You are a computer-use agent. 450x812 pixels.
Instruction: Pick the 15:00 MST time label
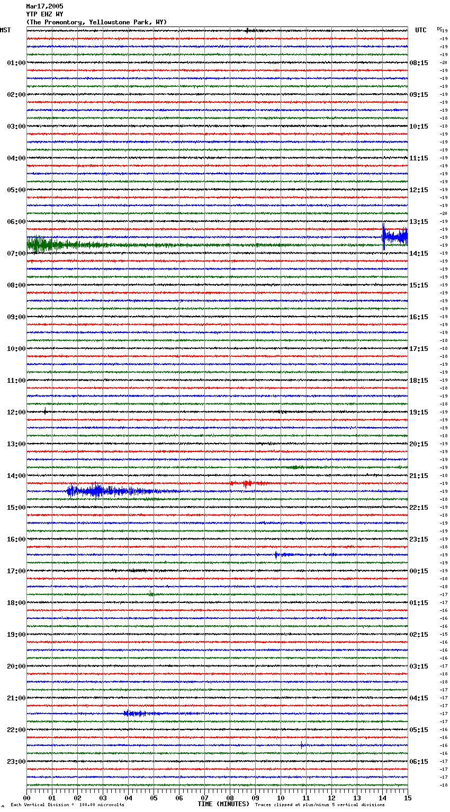pos(16,508)
